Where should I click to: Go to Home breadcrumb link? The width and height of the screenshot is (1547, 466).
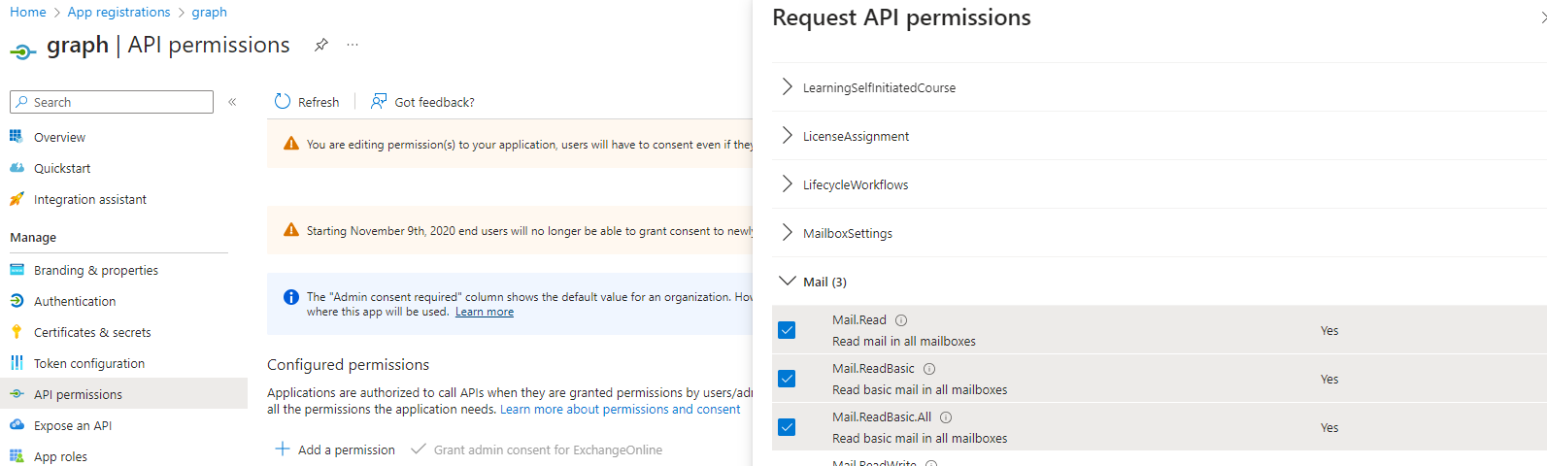click(x=28, y=12)
